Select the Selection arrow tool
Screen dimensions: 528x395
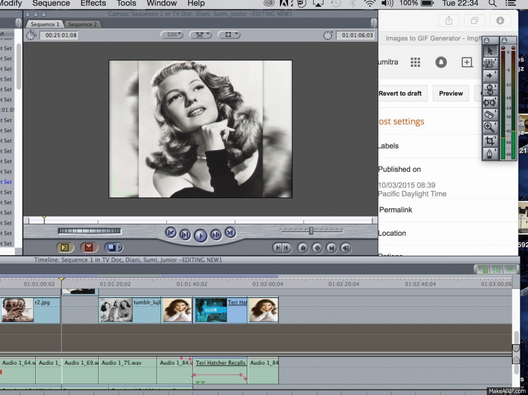(490, 51)
